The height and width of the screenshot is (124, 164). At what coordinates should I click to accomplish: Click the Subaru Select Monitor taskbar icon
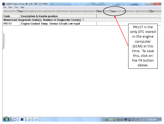[x=22, y=120]
